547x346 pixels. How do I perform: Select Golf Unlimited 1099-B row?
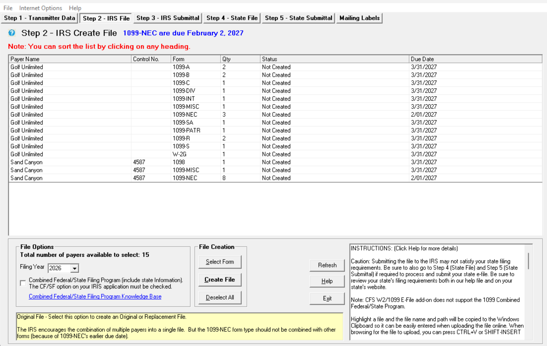pyautogui.click(x=275, y=75)
